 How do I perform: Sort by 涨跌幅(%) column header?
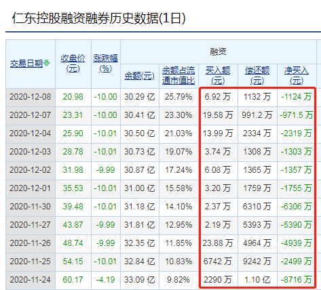point(105,63)
